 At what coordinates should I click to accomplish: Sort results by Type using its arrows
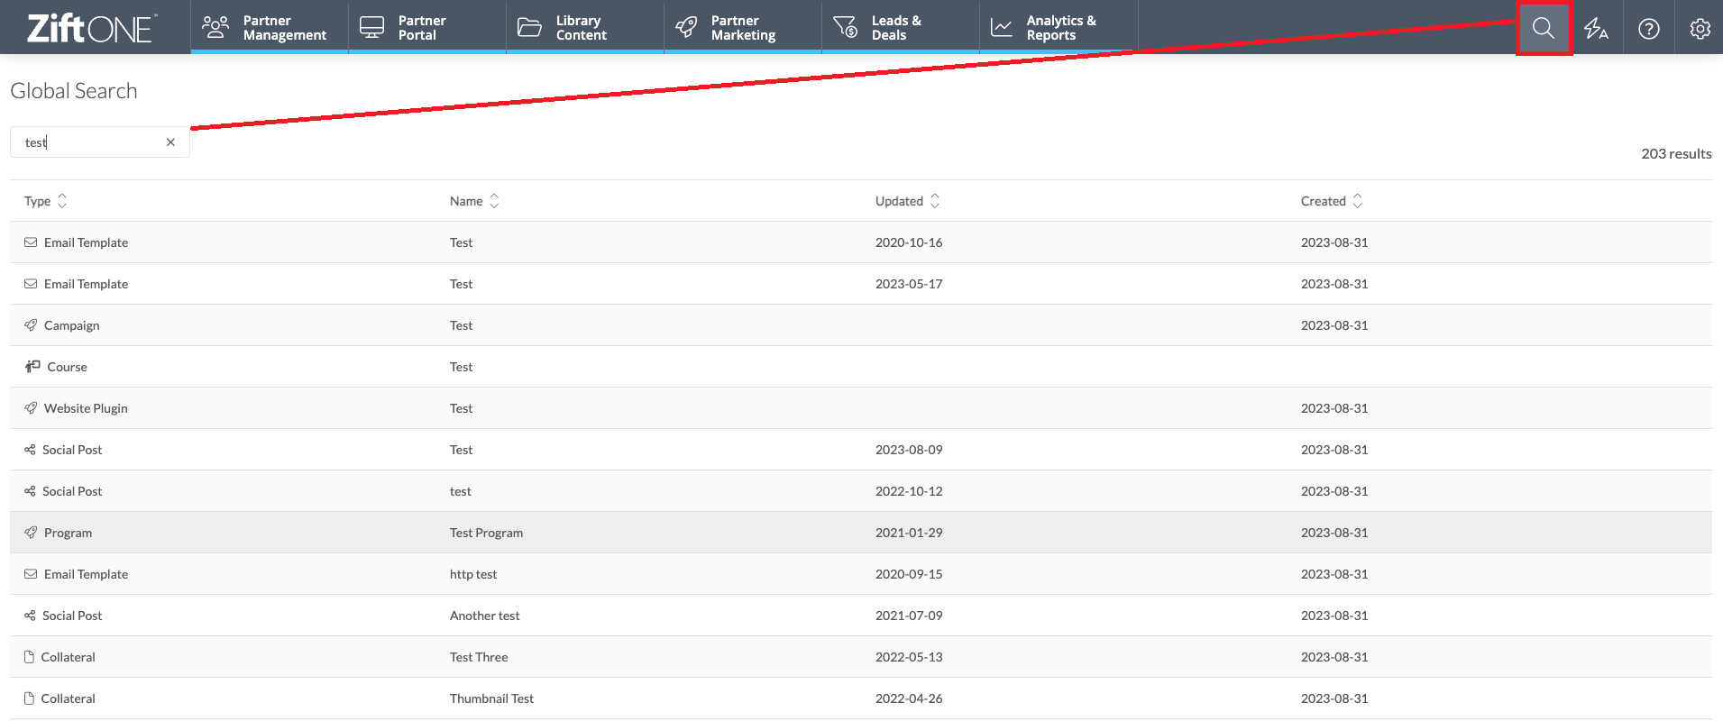[62, 201]
